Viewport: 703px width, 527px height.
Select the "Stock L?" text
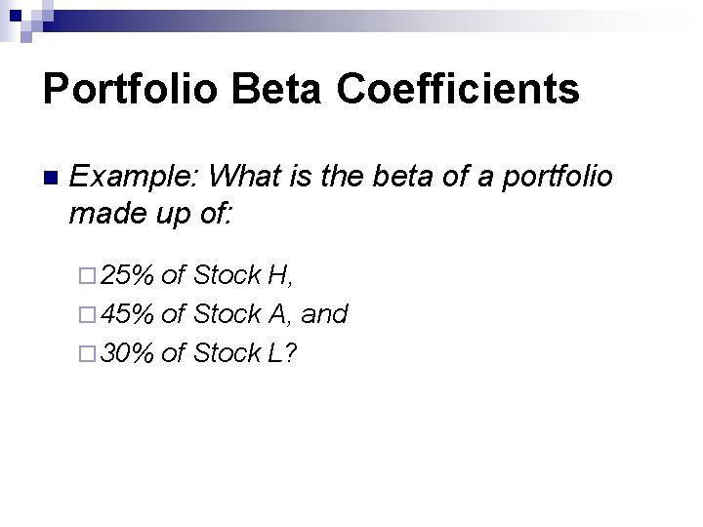(245, 352)
